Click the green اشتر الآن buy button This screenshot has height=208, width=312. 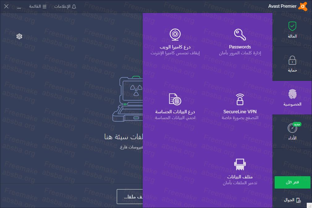pos(292,182)
